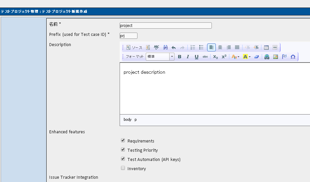310x182 pixels.
Task: Open find with the binoculars icon
Action: [x=165, y=47]
